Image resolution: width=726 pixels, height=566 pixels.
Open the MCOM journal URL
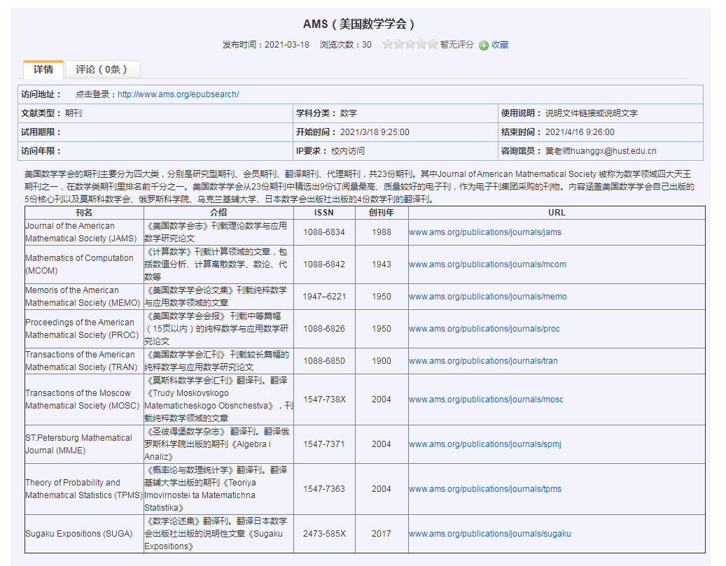[487, 264]
